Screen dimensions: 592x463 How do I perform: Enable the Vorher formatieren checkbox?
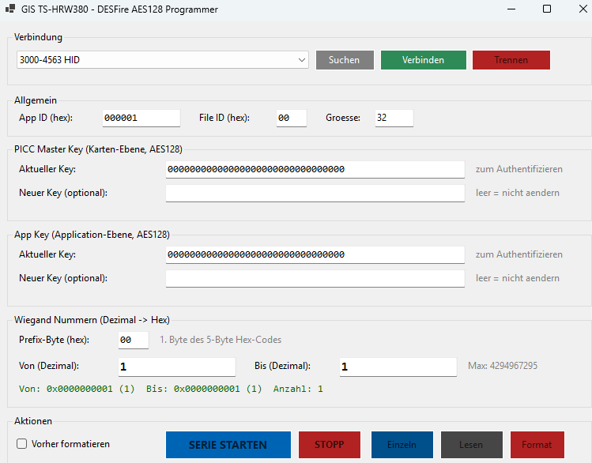[22, 444]
